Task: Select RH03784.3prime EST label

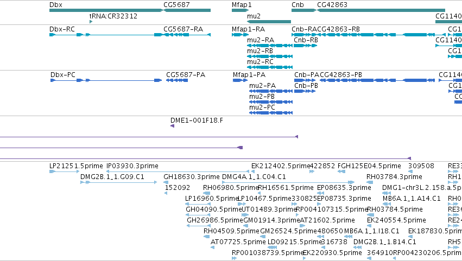Action: tap(394, 177)
